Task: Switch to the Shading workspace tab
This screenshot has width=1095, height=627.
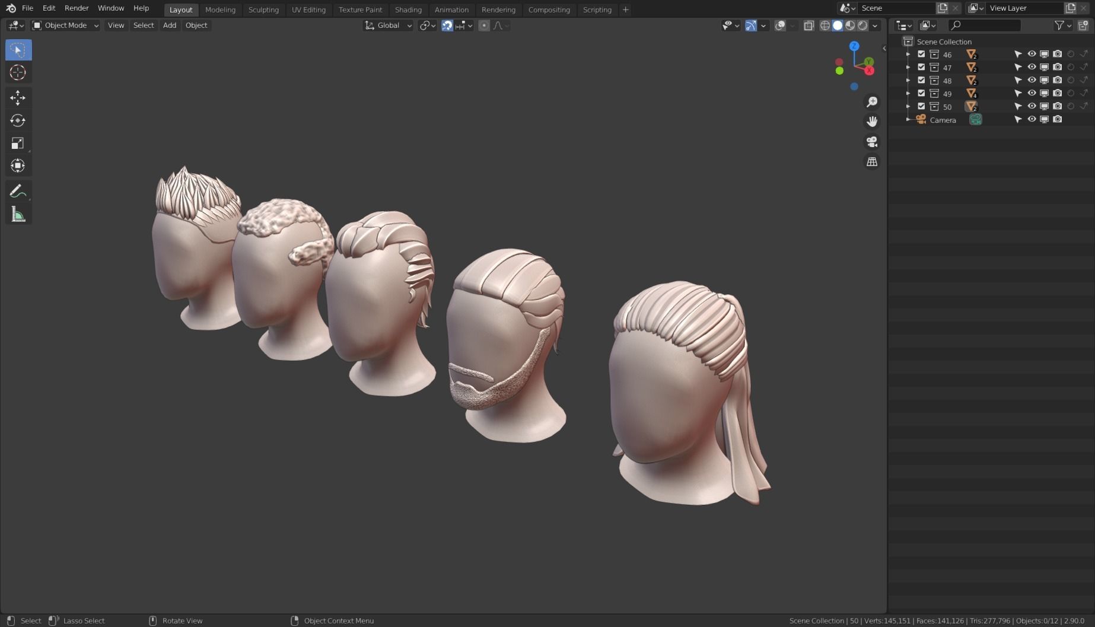Action: (408, 9)
